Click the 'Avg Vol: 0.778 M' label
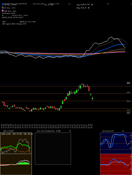 85,5
